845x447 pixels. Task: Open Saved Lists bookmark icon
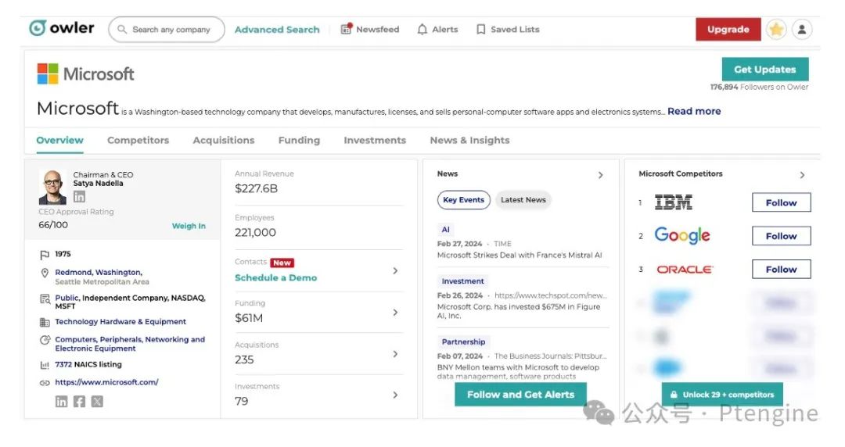click(481, 30)
